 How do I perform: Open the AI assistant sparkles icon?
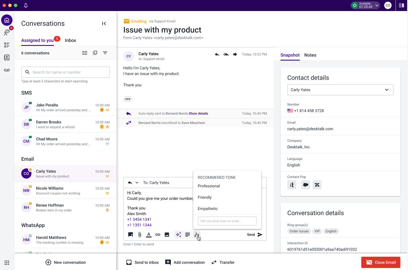(178, 234)
